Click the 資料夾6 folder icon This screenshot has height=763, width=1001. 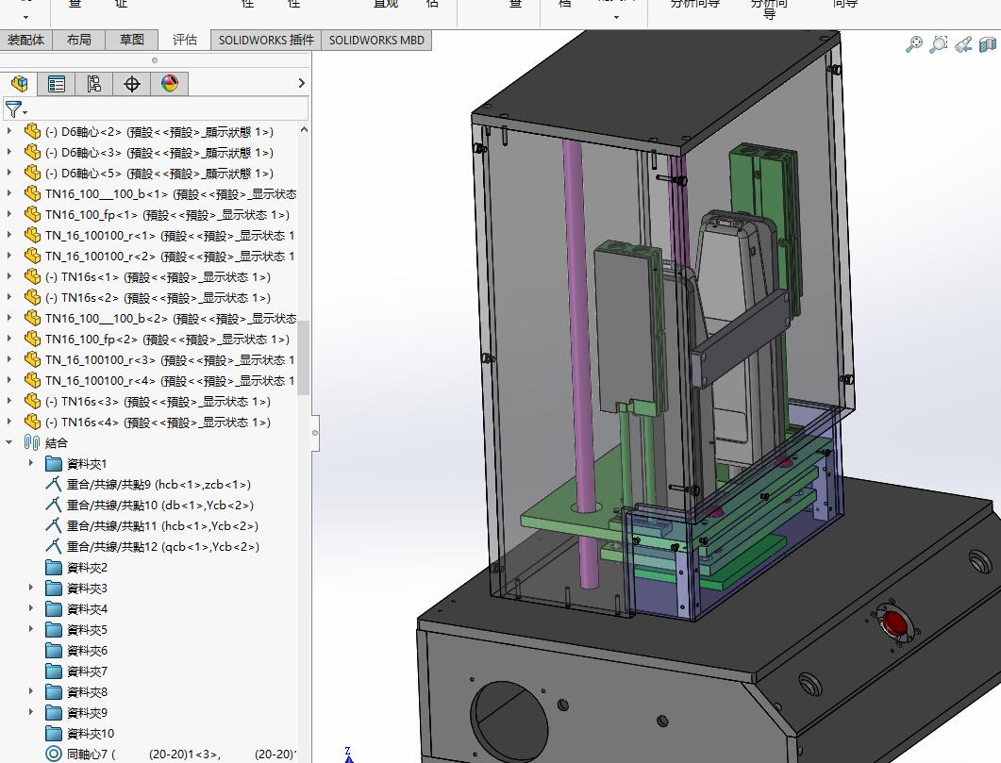pyautogui.click(x=54, y=650)
